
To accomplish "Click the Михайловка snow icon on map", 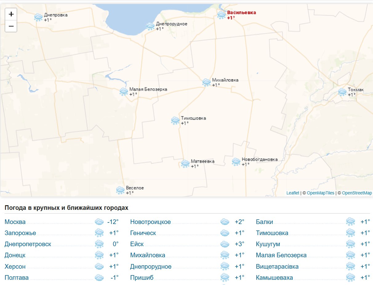I will (206, 82).
